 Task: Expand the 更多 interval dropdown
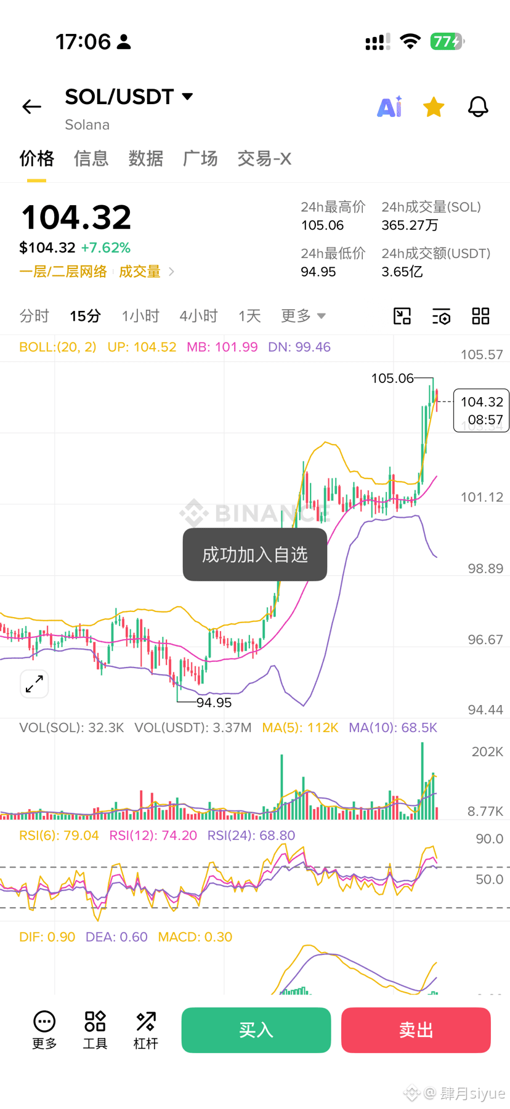[x=303, y=316]
